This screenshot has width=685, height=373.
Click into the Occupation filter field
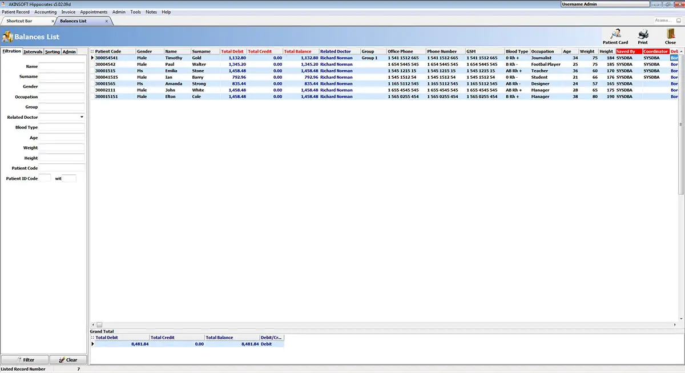pos(62,97)
